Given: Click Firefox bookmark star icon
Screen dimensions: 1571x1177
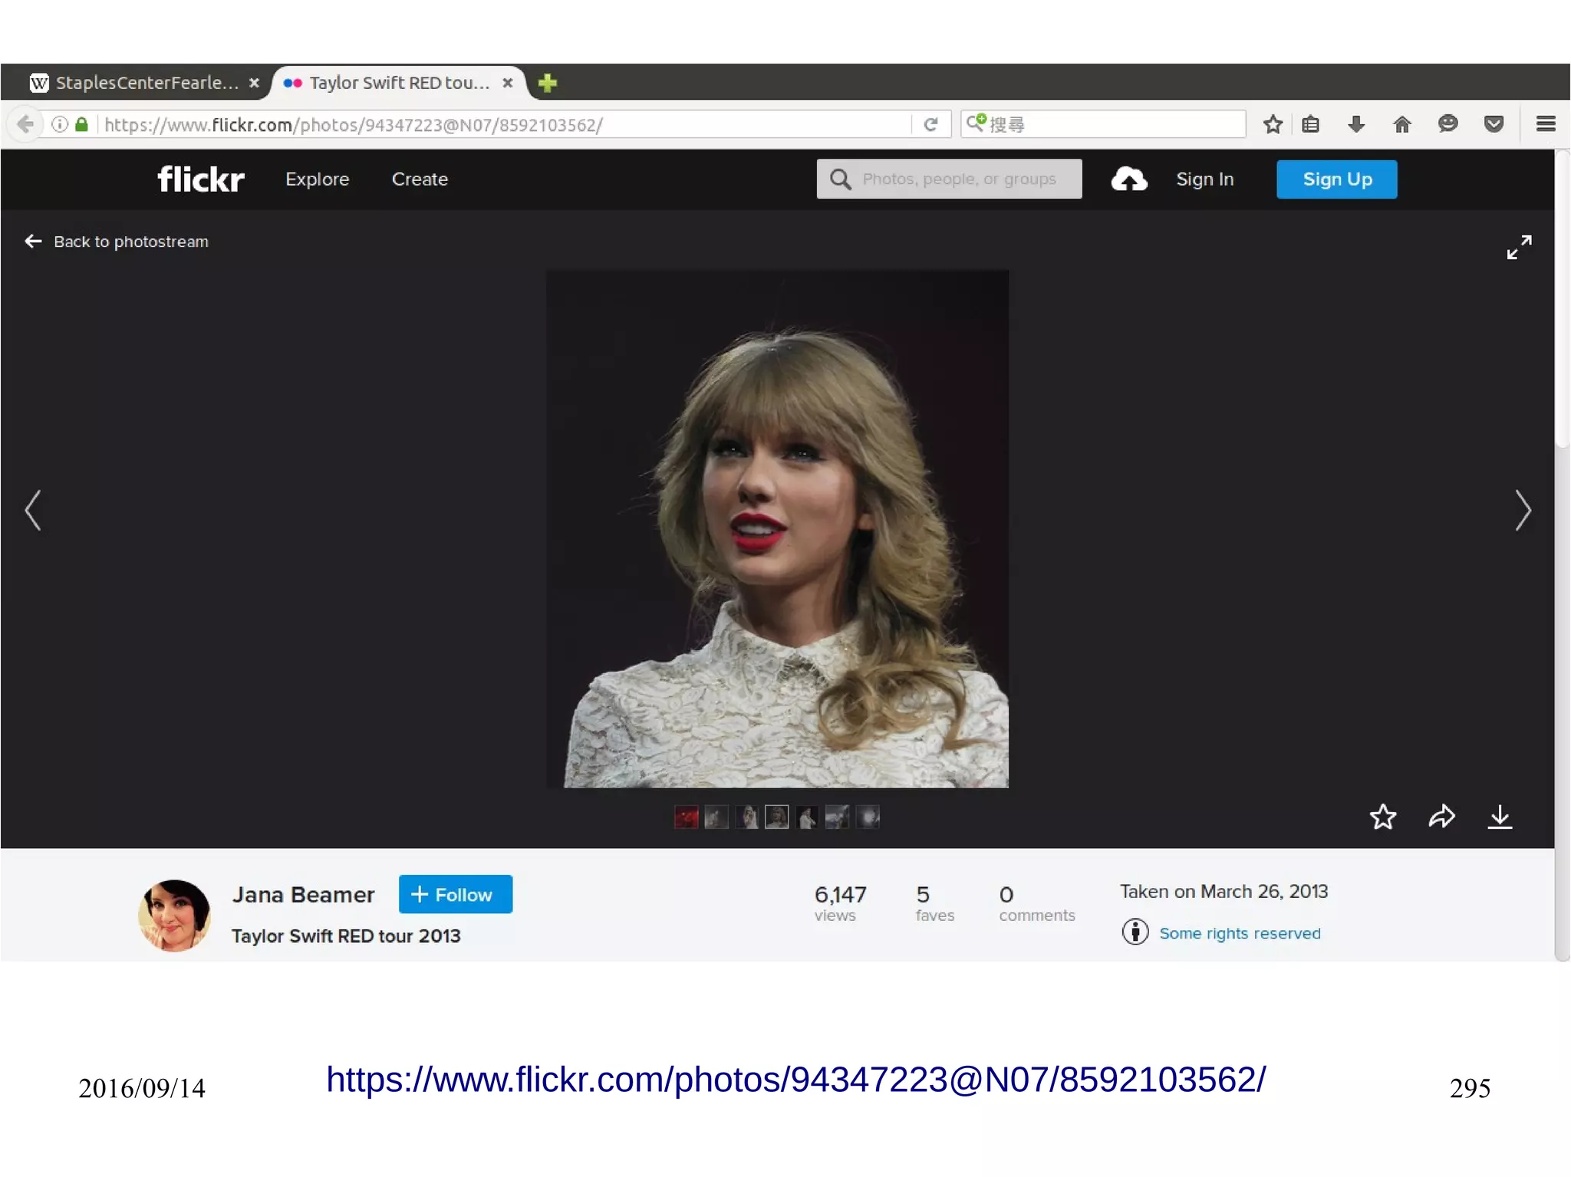Looking at the screenshot, I should 1273,124.
